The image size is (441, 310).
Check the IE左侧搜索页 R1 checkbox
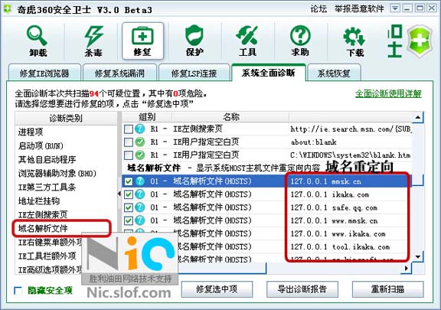click(x=129, y=129)
